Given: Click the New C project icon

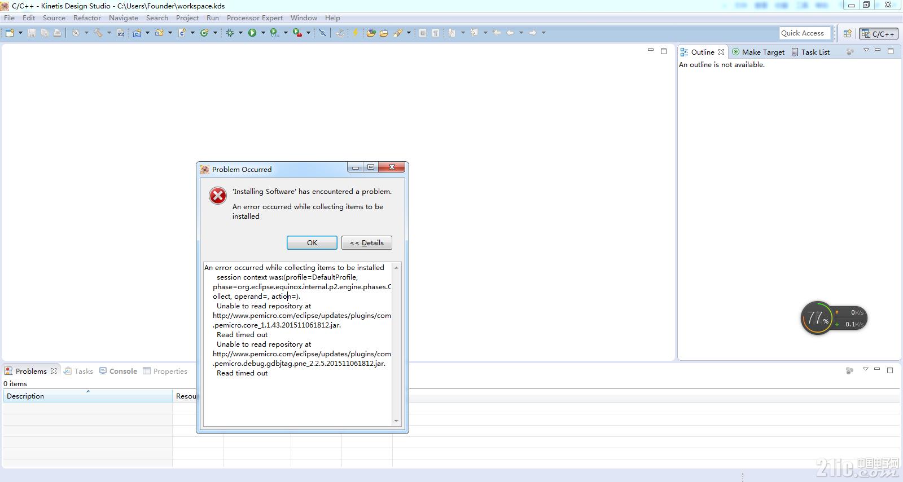Looking at the screenshot, I should pos(137,33).
